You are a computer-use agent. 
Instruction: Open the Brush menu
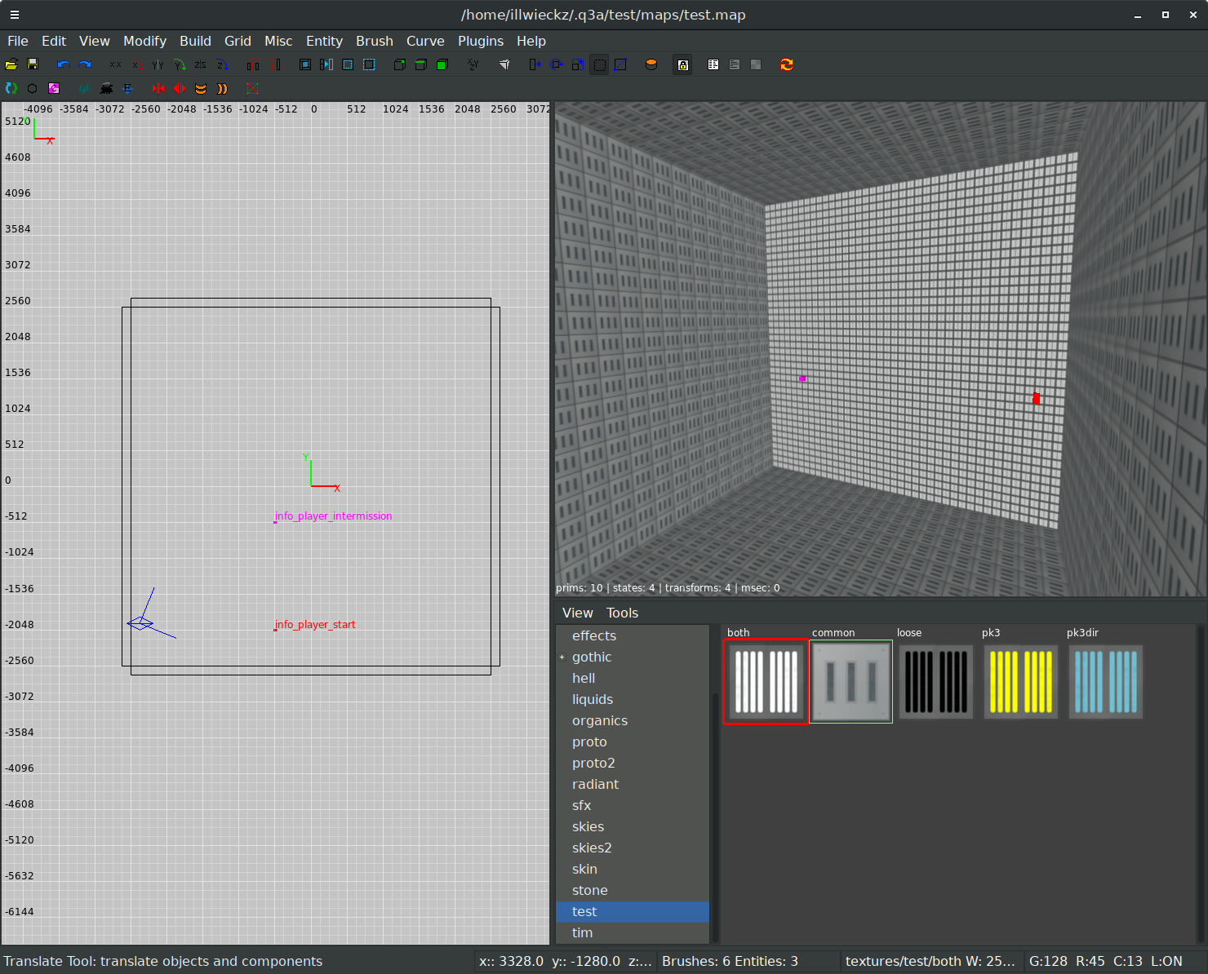[x=374, y=41]
